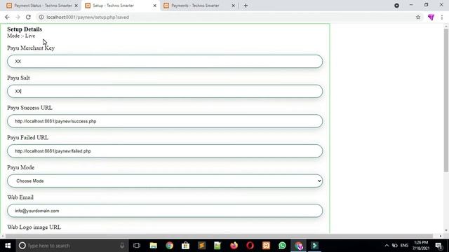This screenshot has height=252, width=449.
Task: Click the Web Logo image URL label
Action: (x=34, y=227)
